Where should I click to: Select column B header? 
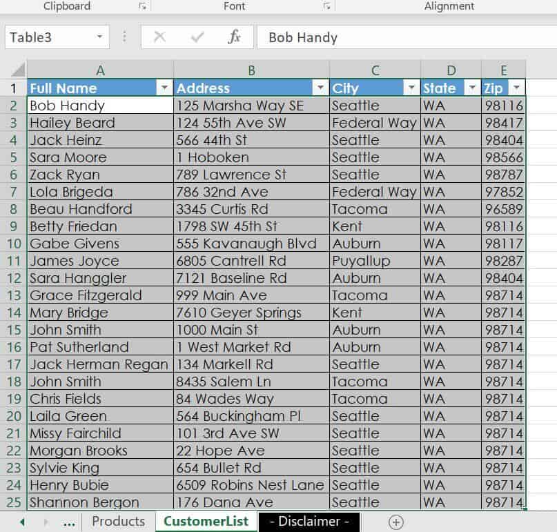pos(251,70)
